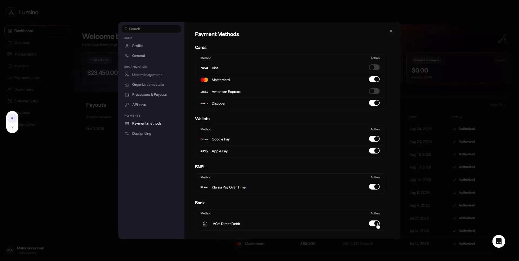Screen dimensions: 519x261
Task: Click the Google Pay logo
Action: click(204, 139)
